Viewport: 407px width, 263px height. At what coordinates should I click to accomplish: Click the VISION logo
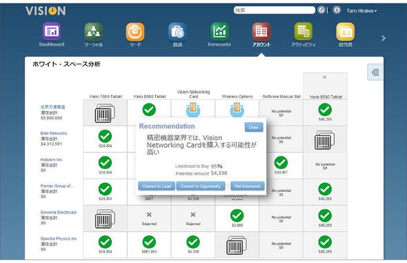pos(46,11)
